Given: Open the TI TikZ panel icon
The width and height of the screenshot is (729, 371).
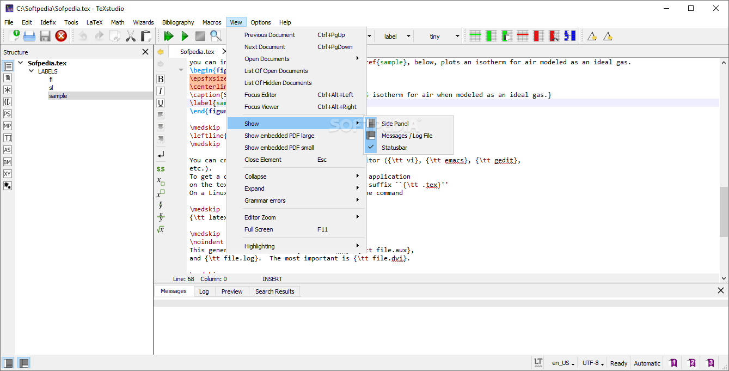Looking at the screenshot, I should [8, 138].
